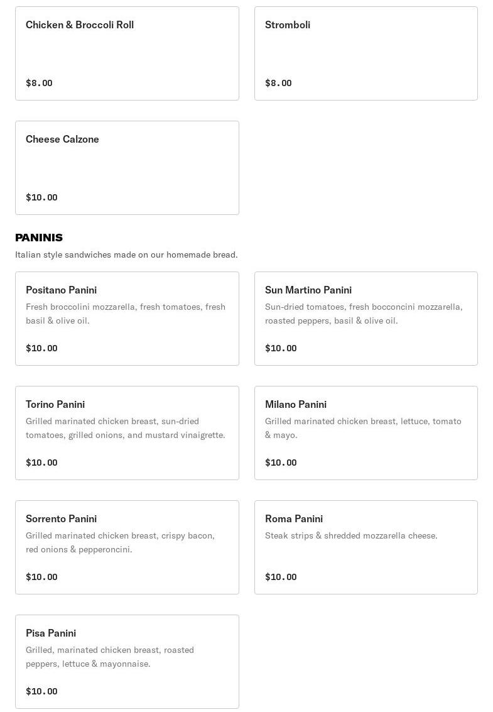Add the Cheese Calzone item card
This screenshot has height=712, width=493.
tap(127, 168)
